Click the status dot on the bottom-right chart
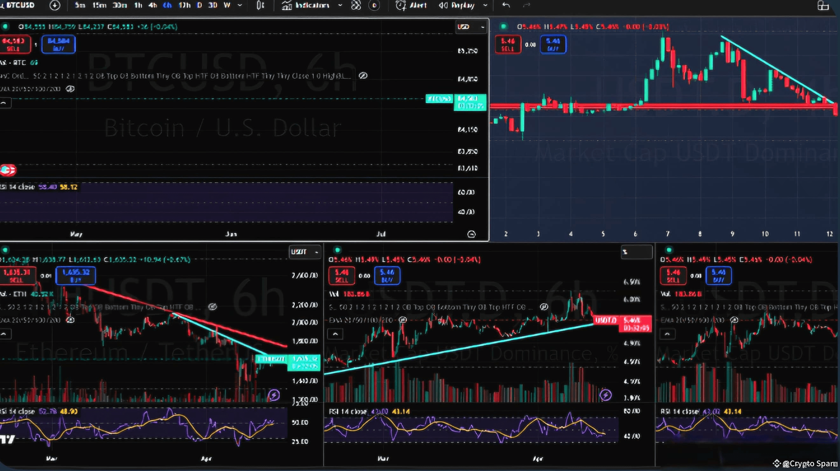Screen dimensions: 840x471 (x=669, y=250)
